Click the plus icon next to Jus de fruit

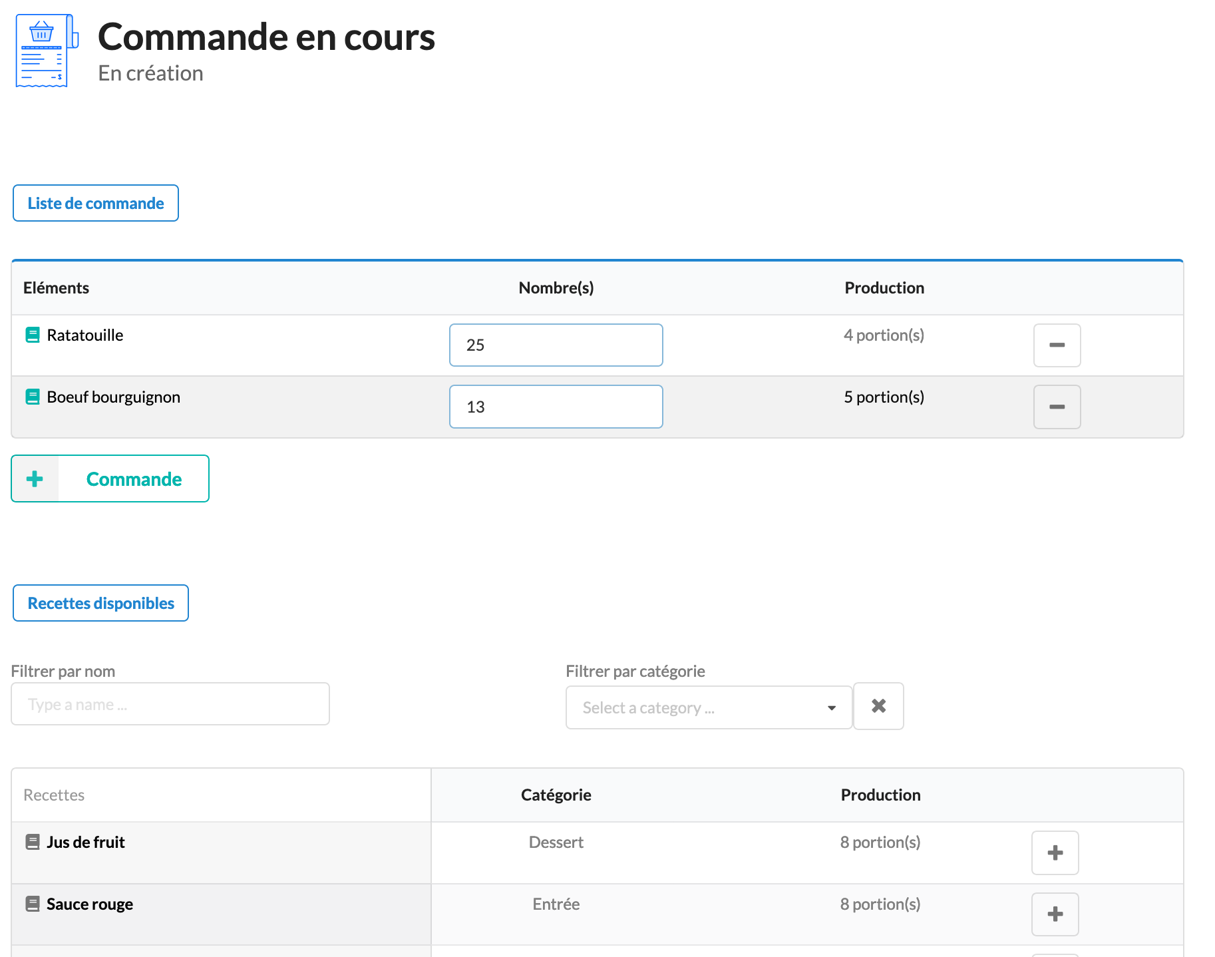tap(1055, 853)
